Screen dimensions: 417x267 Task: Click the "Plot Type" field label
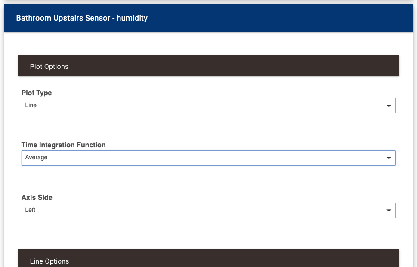coord(37,93)
